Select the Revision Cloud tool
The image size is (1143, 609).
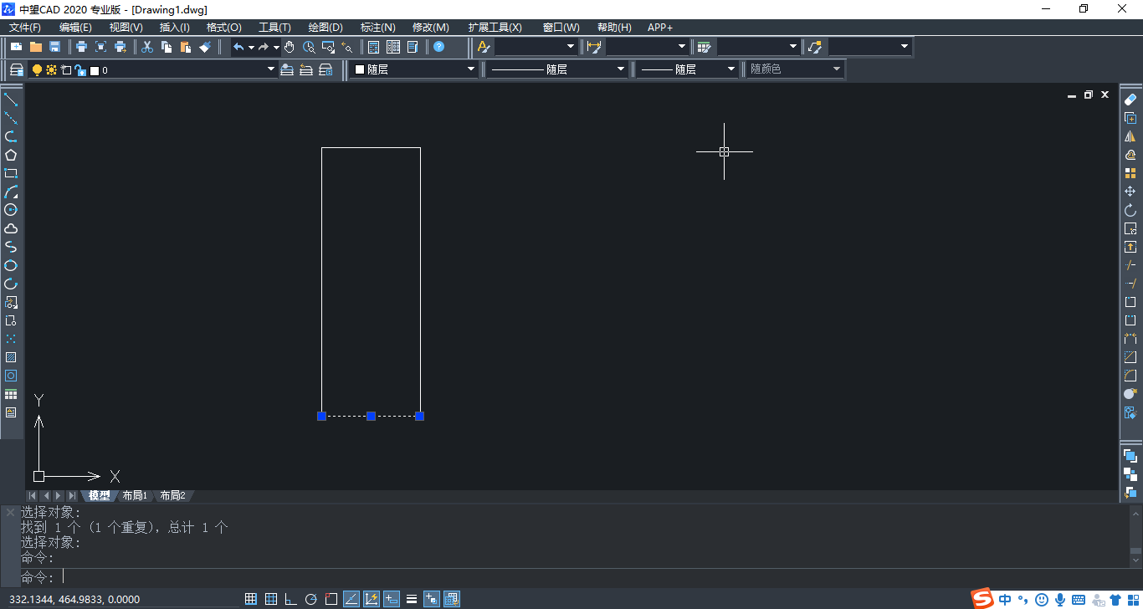(x=11, y=228)
